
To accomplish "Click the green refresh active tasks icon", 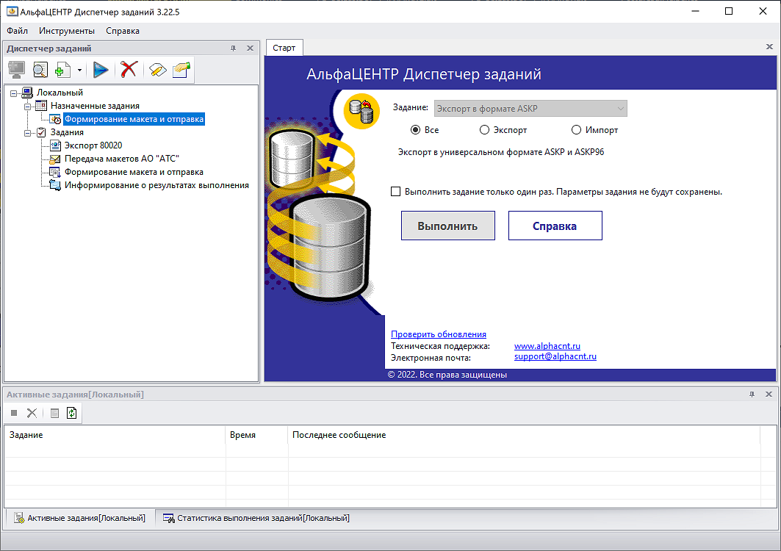I will tap(72, 413).
